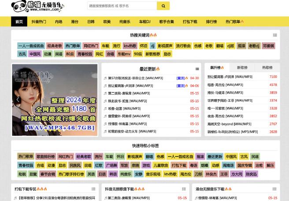
Task: Select the 热歌榜 ranking tab
Action: [267, 67]
